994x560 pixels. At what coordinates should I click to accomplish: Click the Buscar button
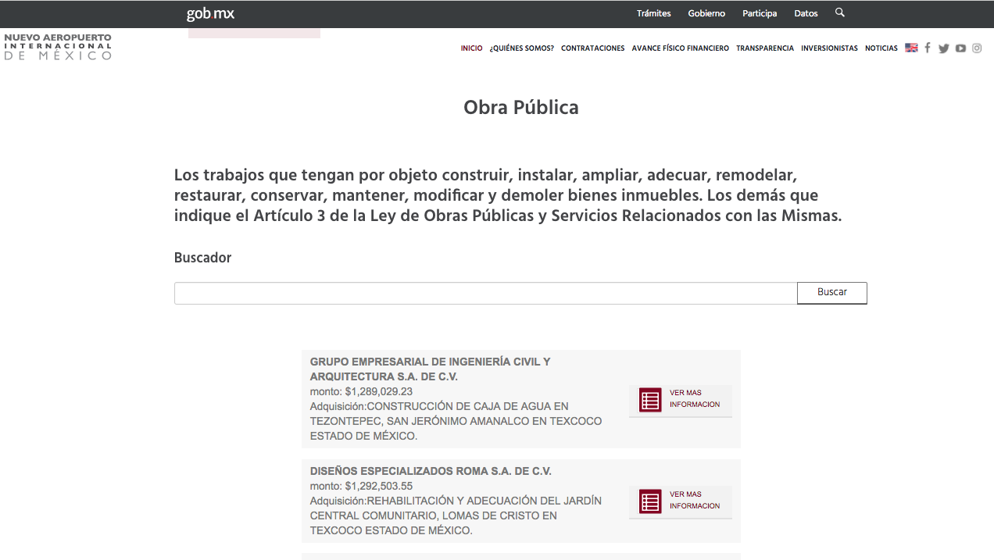(832, 293)
